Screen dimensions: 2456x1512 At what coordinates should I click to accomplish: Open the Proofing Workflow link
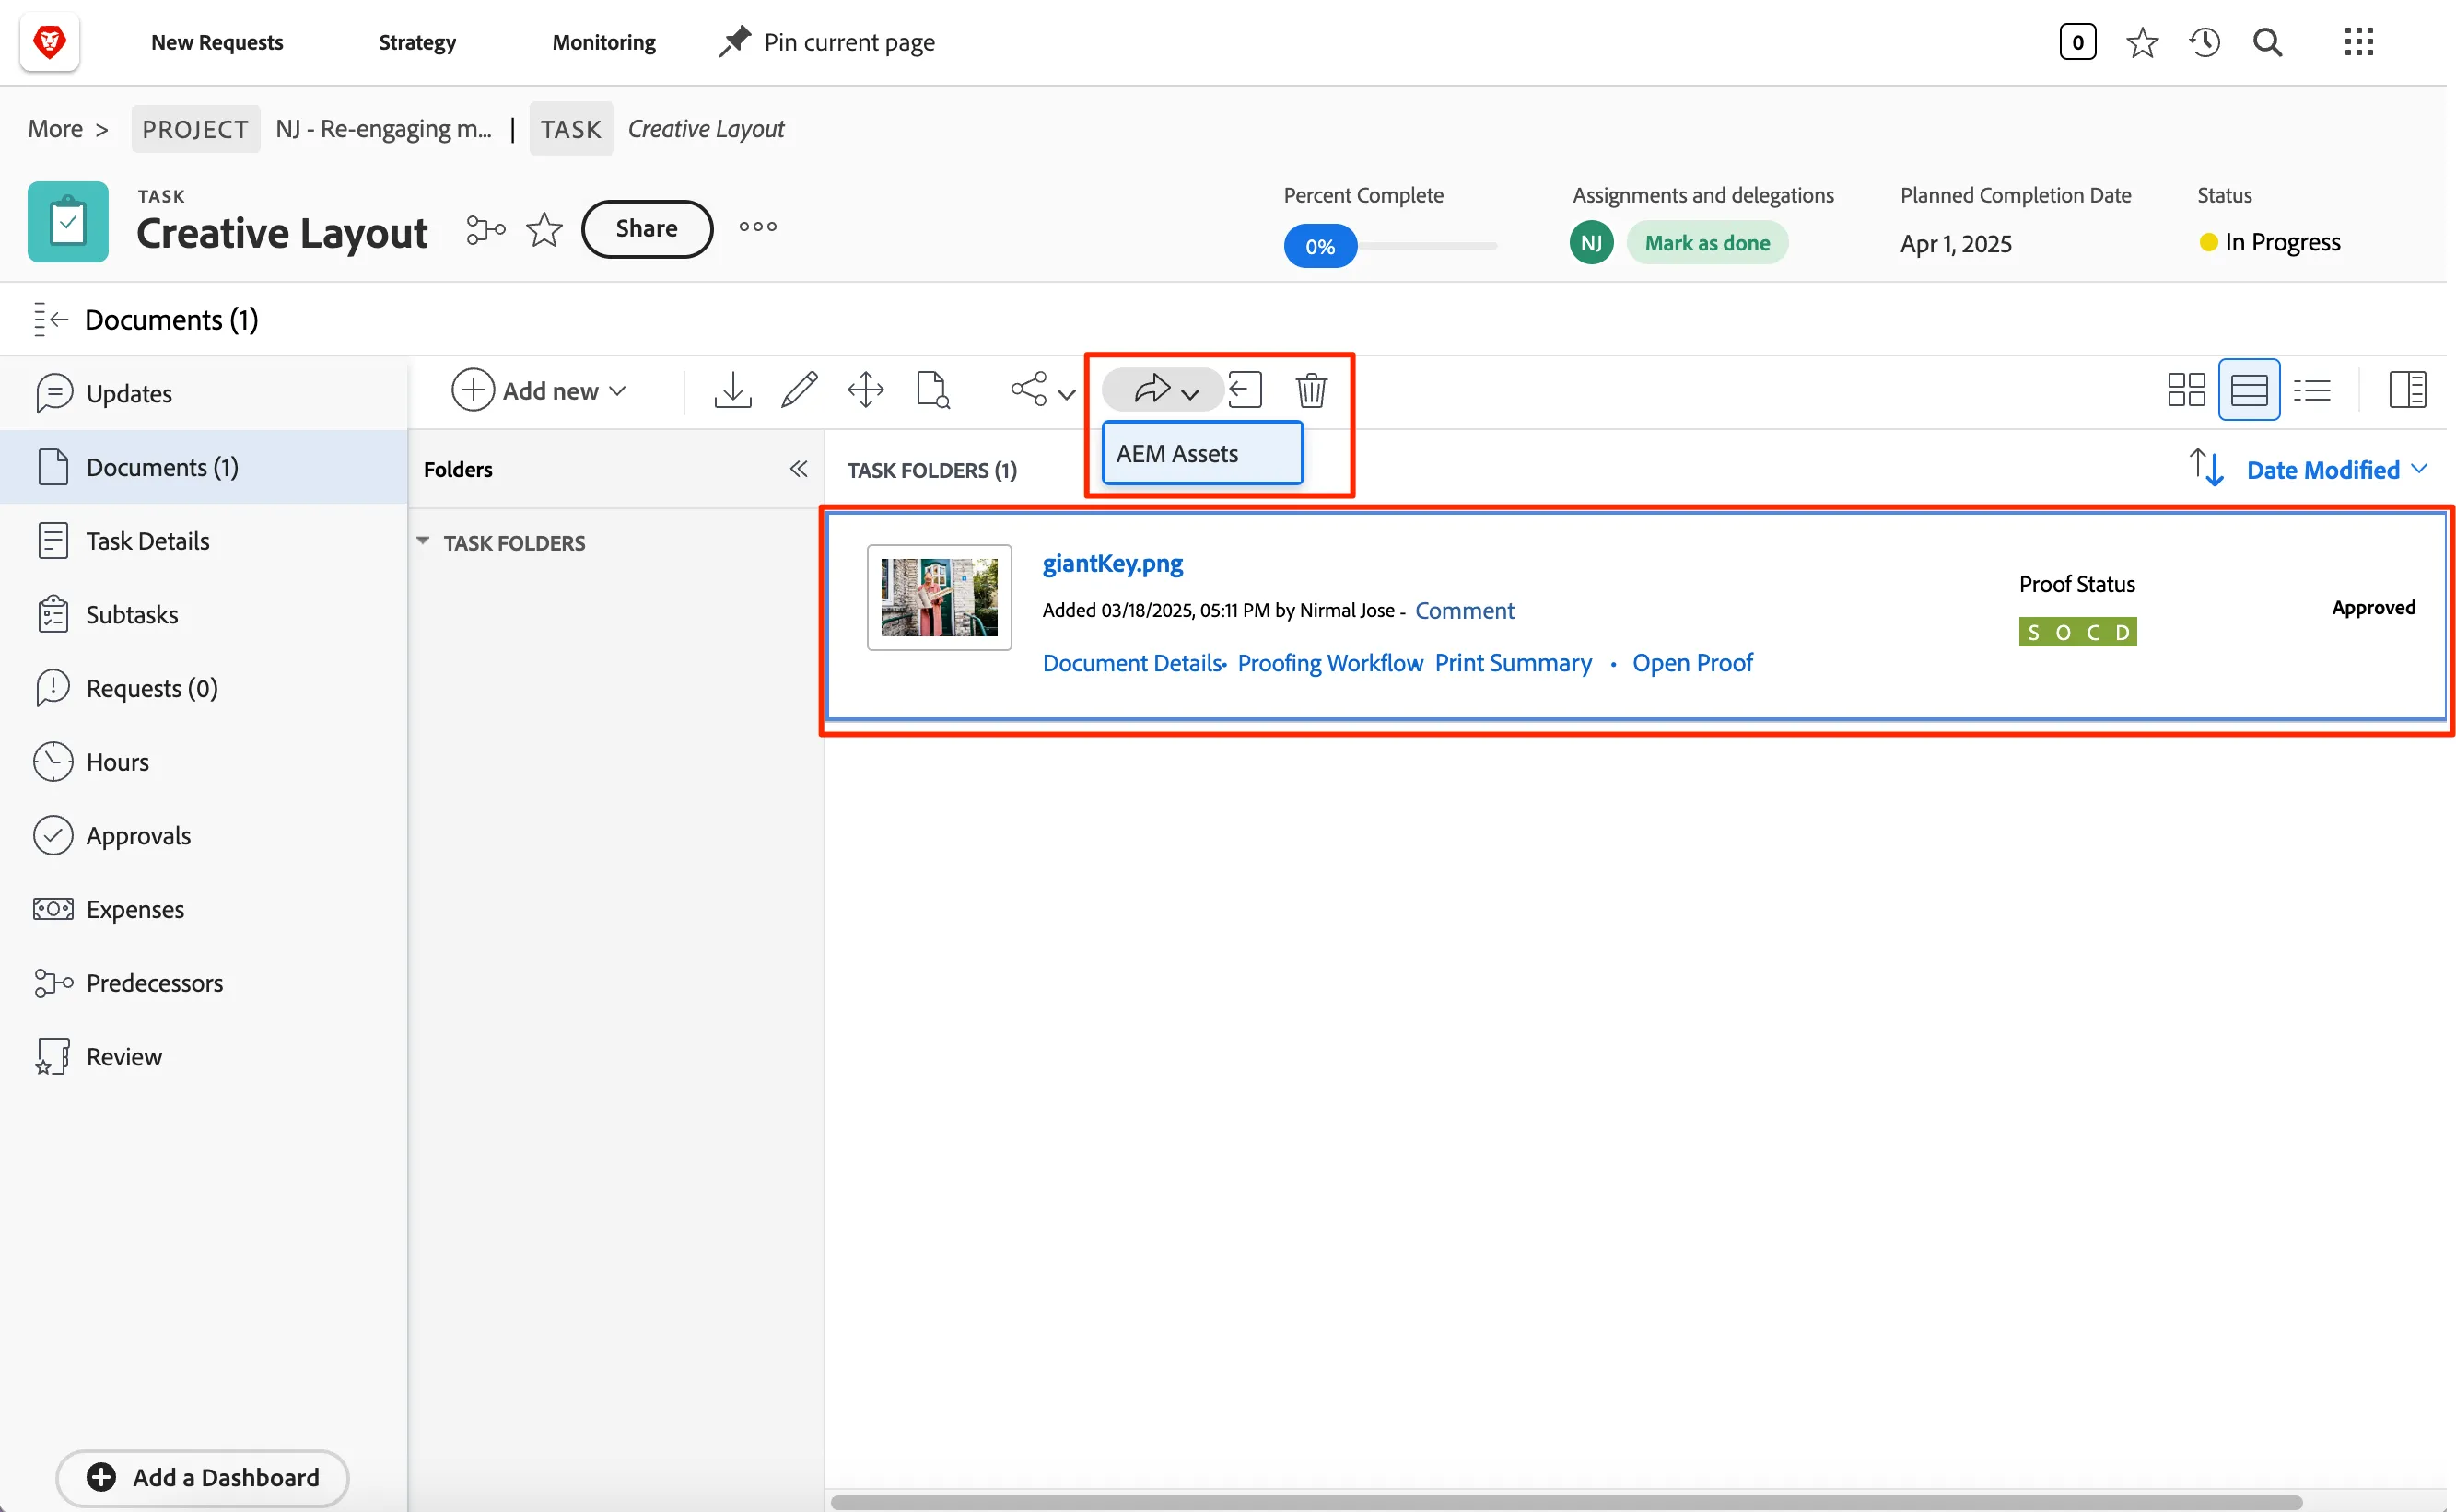click(x=1329, y=663)
